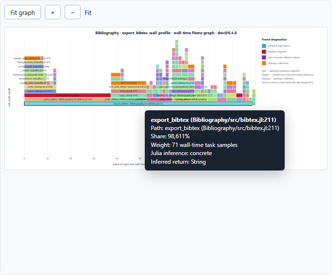The image size is (332, 275).
Task: Click the 'Inferred return: String' tooltip line
Action: coord(178,162)
